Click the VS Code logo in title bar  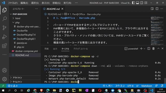click(x=3, y=3)
